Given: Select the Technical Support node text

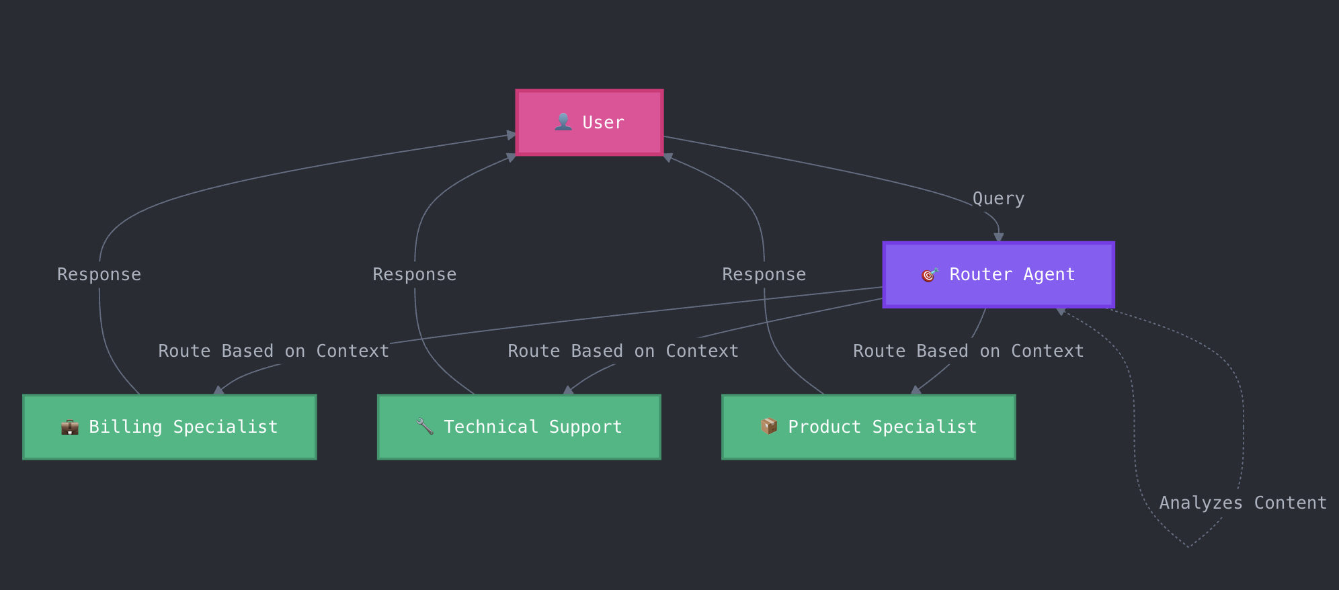Looking at the screenshot, I should (532, 427).
